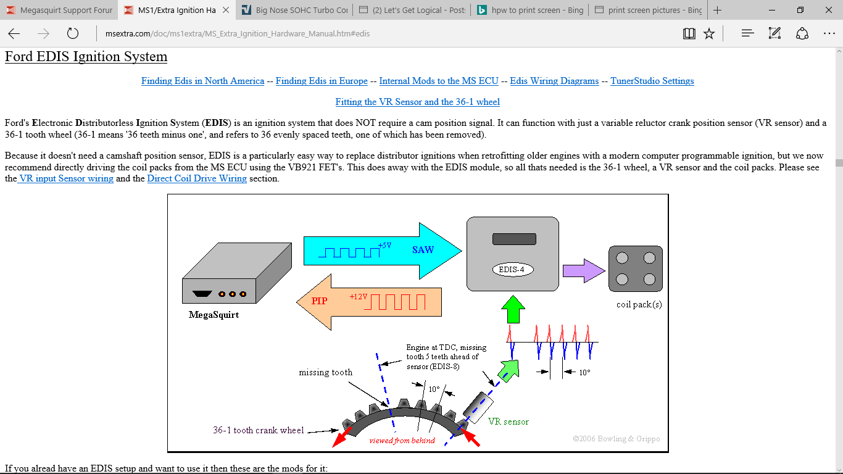Open TunerStudio Settings link
The height and width of the screenshot is (474, 843).
(x=652, y=81)
